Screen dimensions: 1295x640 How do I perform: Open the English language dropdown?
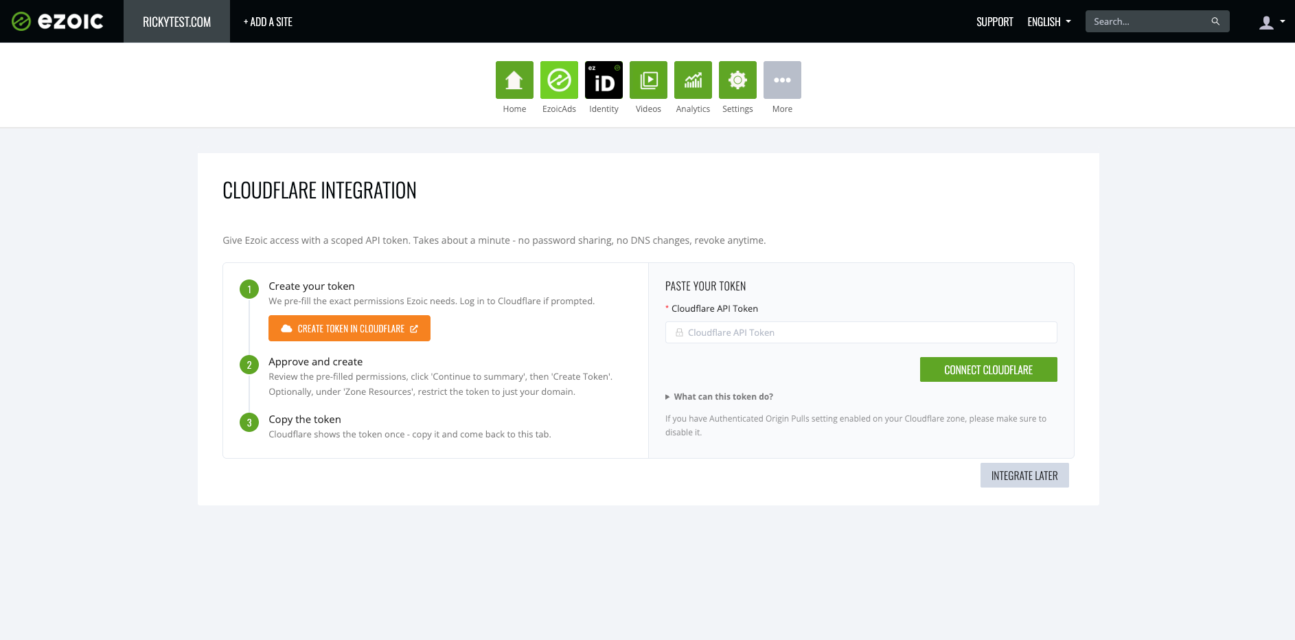(1049, 22)
